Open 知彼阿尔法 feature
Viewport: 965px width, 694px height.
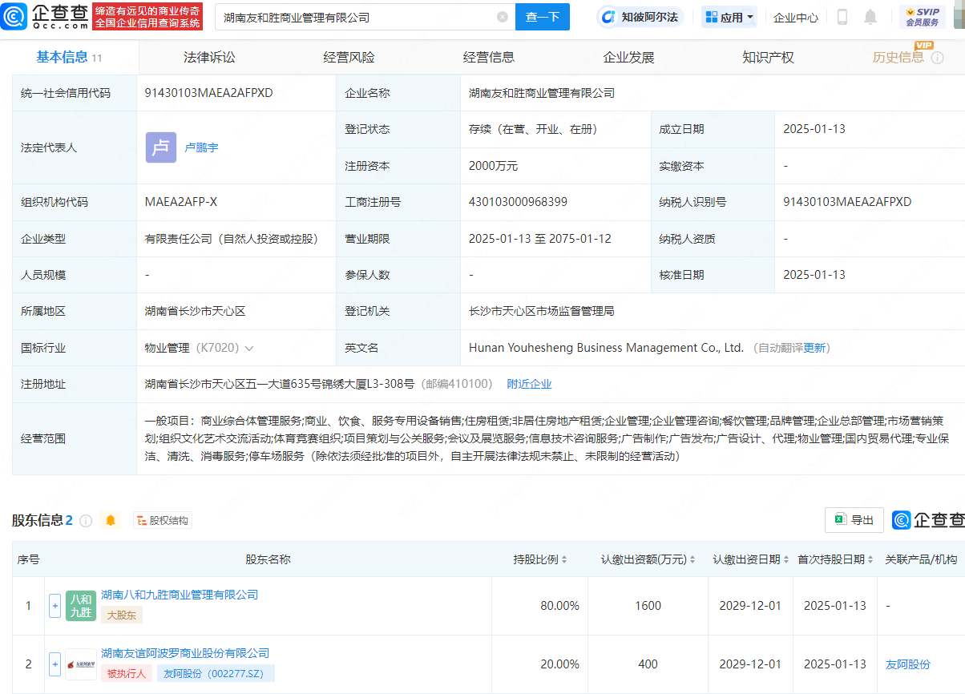(x=640, y=17)
